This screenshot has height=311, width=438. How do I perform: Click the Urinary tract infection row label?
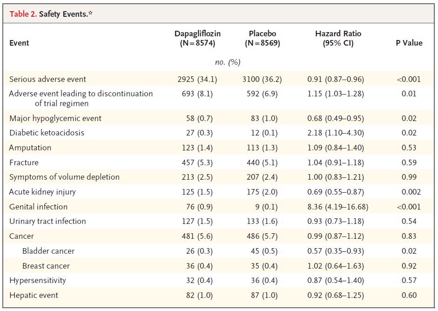[x=48, y=221]
